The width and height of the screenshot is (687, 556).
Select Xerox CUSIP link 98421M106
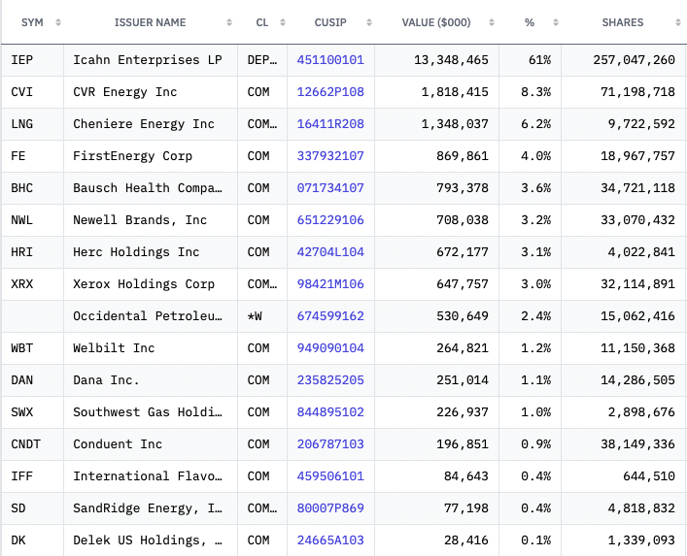(x=330, y=284)
